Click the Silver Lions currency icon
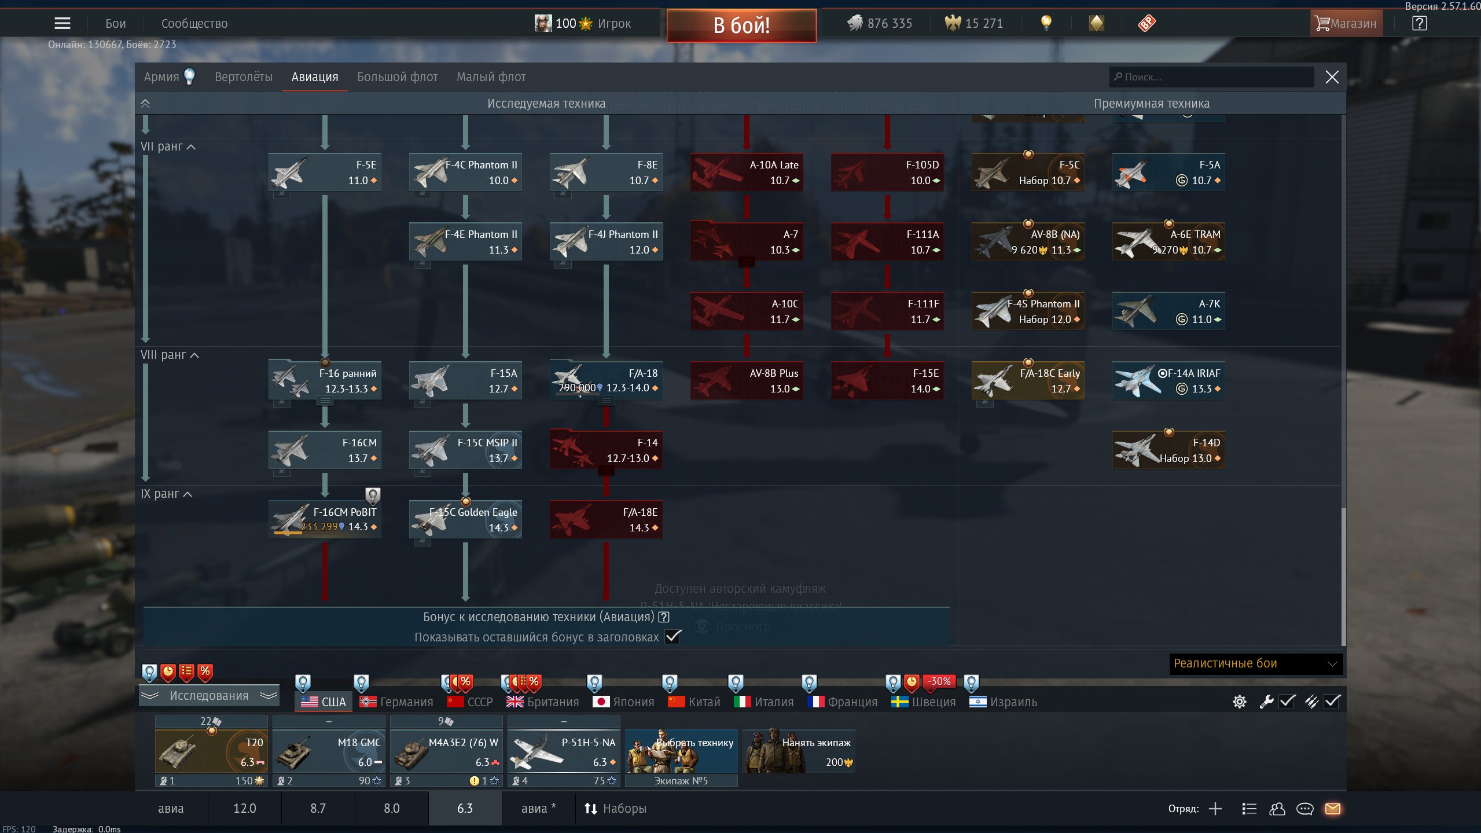This screenshot has width=1481, height=833. point(855,23)
